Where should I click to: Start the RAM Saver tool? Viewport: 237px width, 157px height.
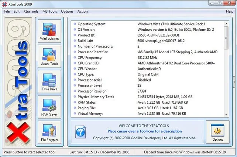pyautogui.click(x=49, y=107)
